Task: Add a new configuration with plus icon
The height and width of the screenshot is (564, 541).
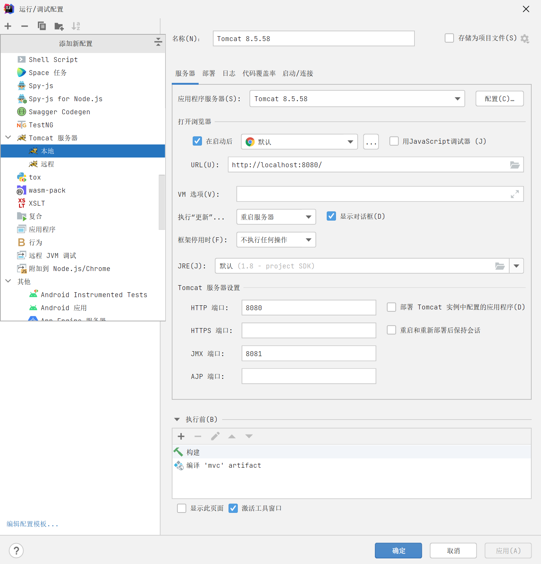Action: 8,26
